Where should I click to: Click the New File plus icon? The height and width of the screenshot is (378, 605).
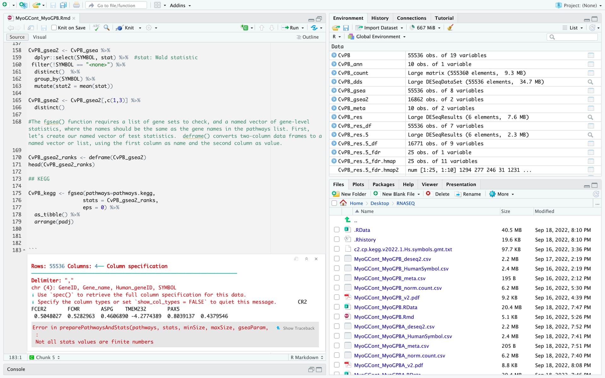click(5, 5)
